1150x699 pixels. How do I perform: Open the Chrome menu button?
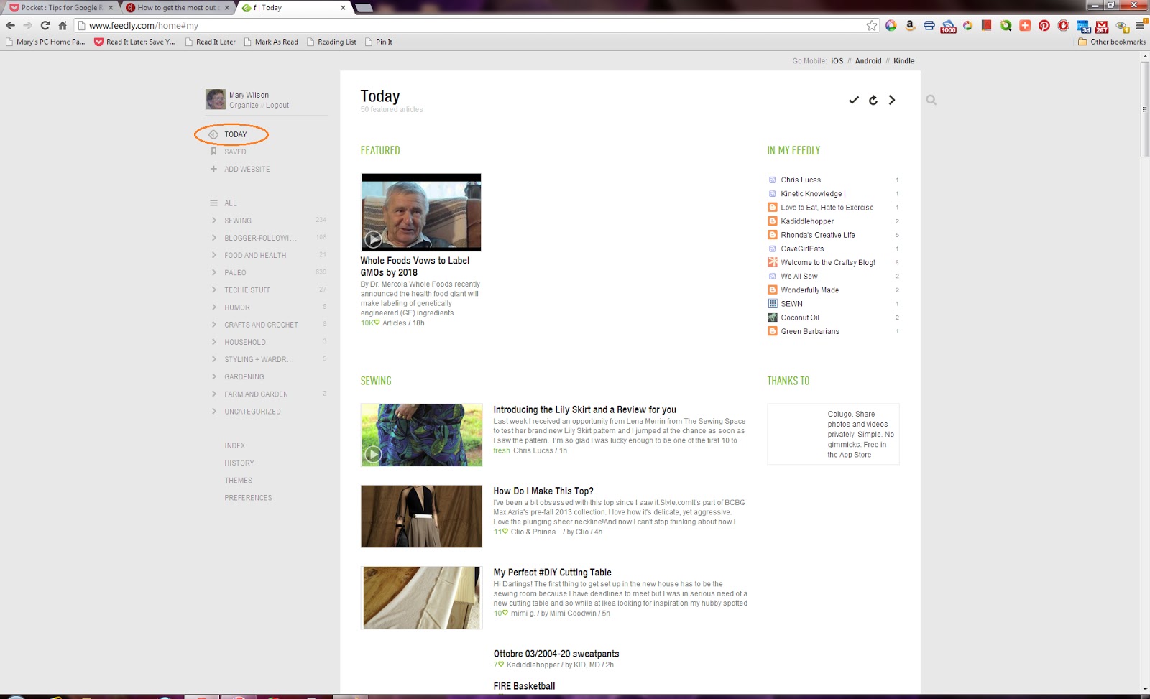pos(1140,25)
